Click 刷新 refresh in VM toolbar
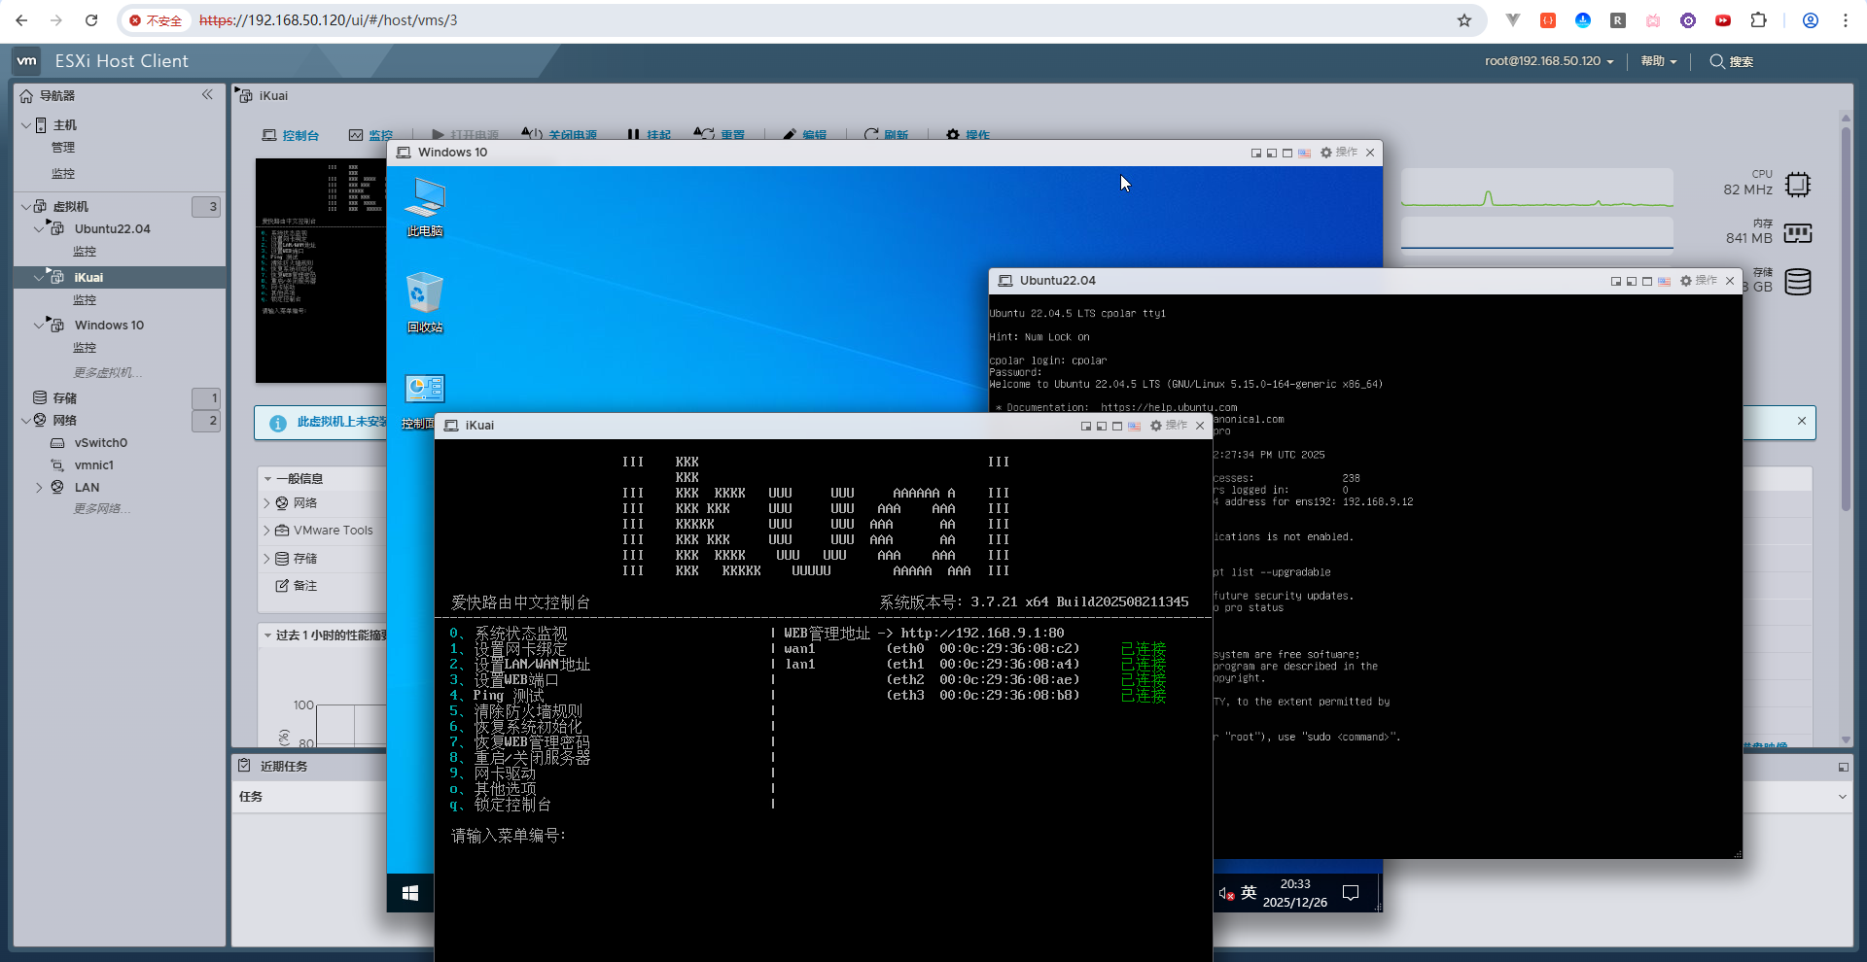The width and height of the screenshot is (1867, 962). click(886, 135)
